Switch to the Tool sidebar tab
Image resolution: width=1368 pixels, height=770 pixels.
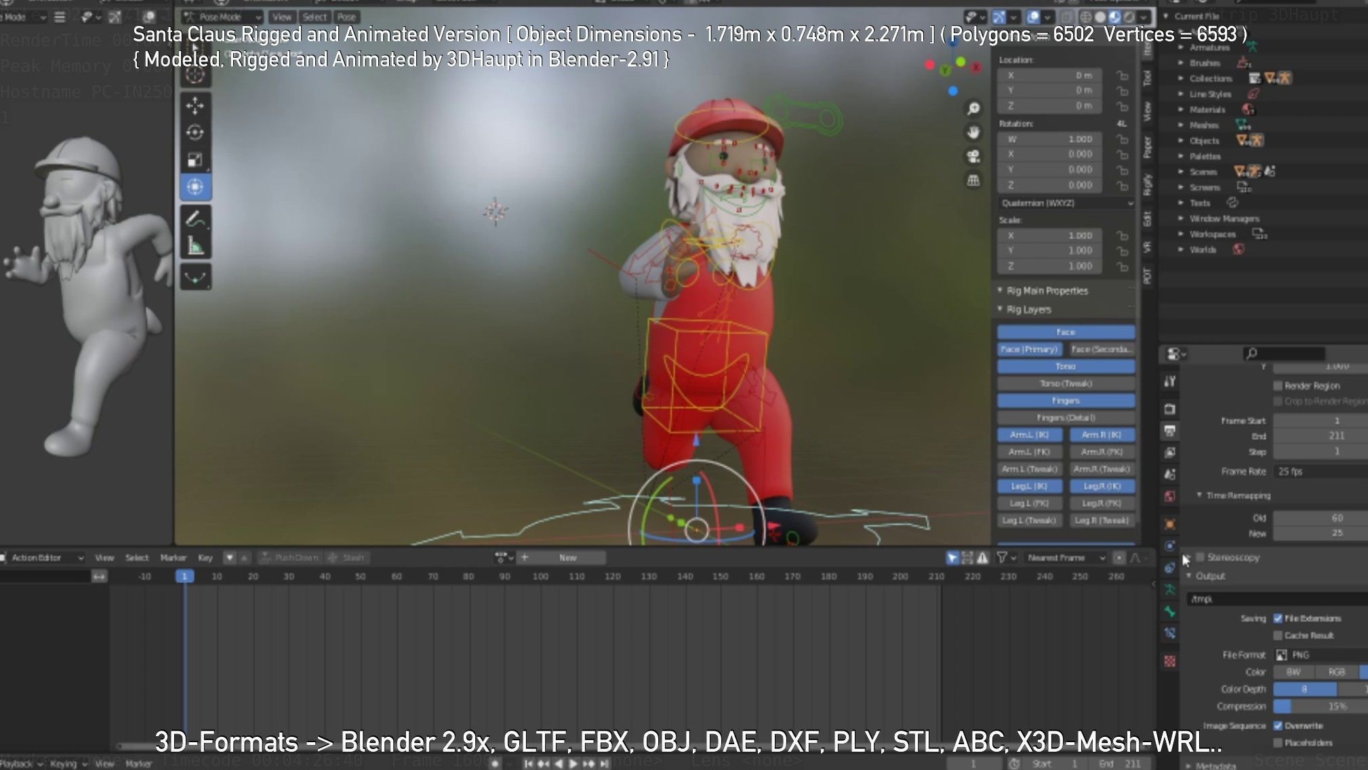[x=1147, y=78]
